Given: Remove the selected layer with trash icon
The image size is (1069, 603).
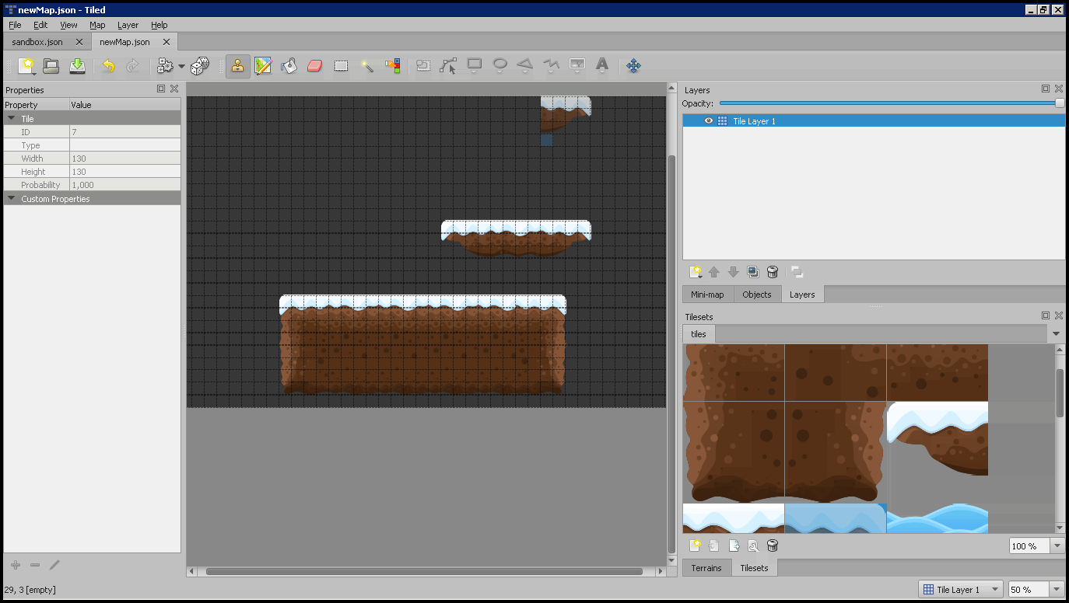Looking at the screenshot, I should tap(773, 272).
